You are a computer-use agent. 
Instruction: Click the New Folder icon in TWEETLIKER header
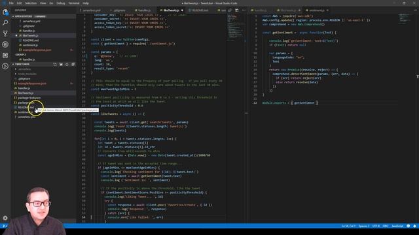(x=61, y=64)
